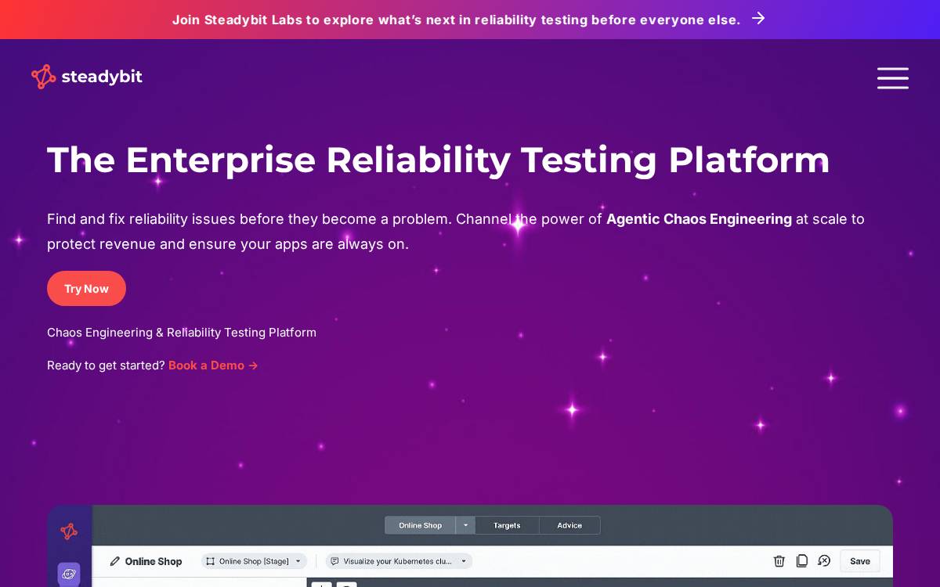Open the dropdown arrow beside Online Shop tab

(x=465, y=525)
